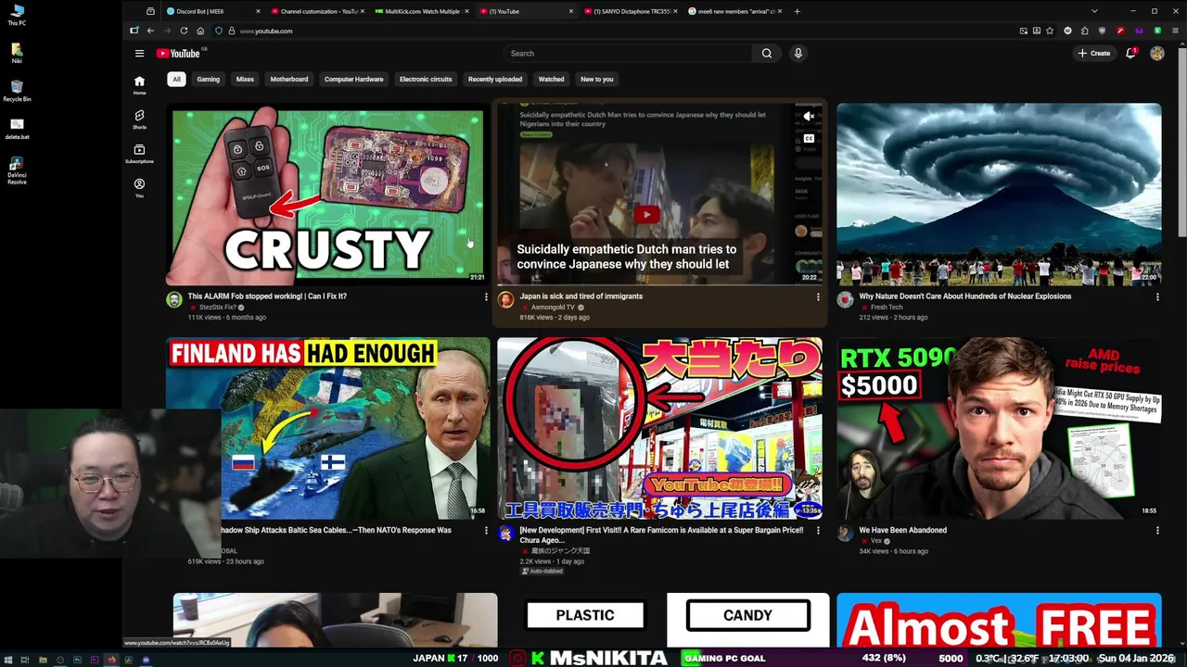Open Shorts in sidebar
This screenshot has height=667, width=1187.
tap(139, 120)
